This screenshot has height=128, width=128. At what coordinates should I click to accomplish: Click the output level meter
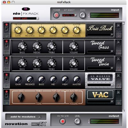coord(105,121)
